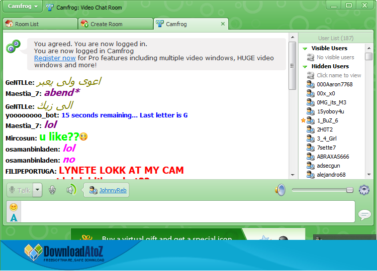Click the 'LYNETE LOKK AT MY CAM' message

tap(122, 171)
